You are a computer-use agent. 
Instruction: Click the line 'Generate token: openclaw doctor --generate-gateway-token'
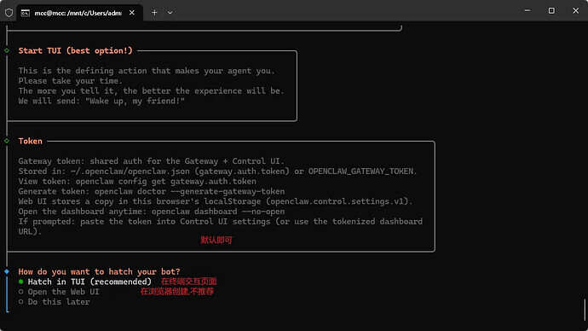click(x=152, y=191)
